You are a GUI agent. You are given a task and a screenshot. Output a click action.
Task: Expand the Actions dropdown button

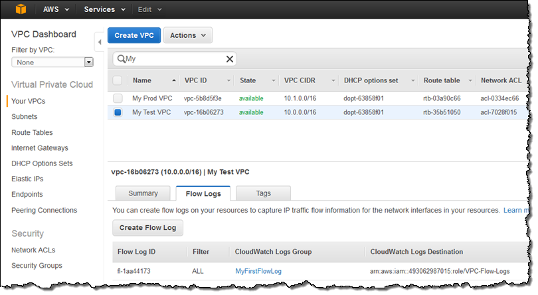point(187,36)
